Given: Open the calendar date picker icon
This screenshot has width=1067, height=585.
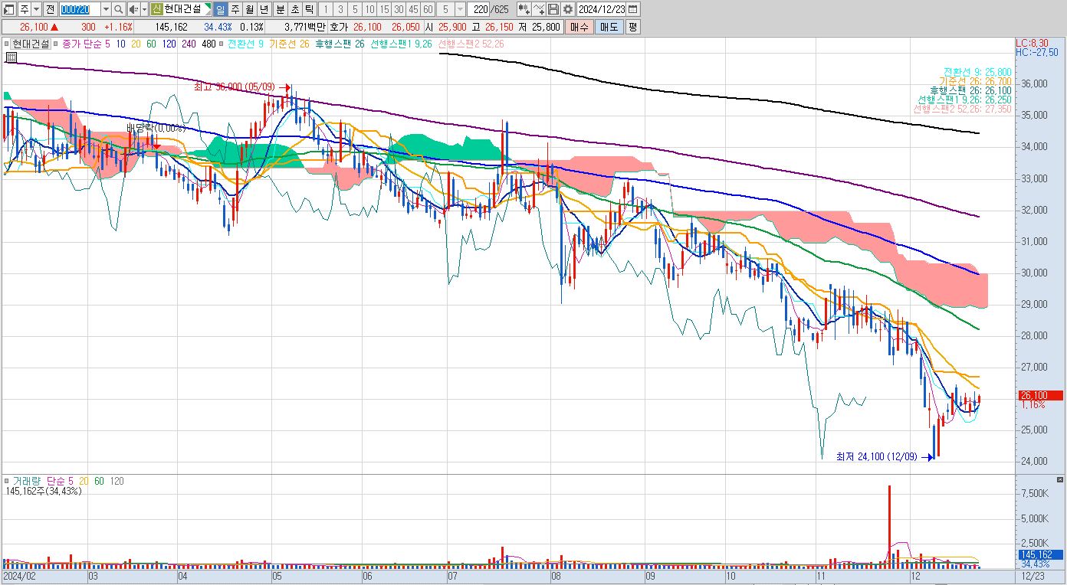Looking at the screenshot, I should point(633,9).
